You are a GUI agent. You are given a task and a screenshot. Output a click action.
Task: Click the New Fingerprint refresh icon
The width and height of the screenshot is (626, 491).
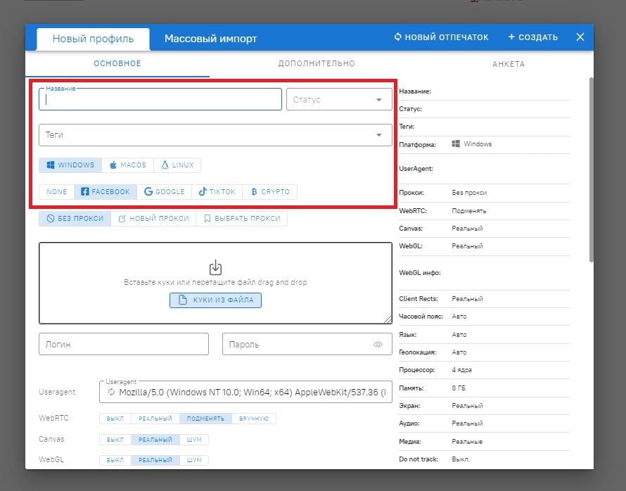pos(398,37)
